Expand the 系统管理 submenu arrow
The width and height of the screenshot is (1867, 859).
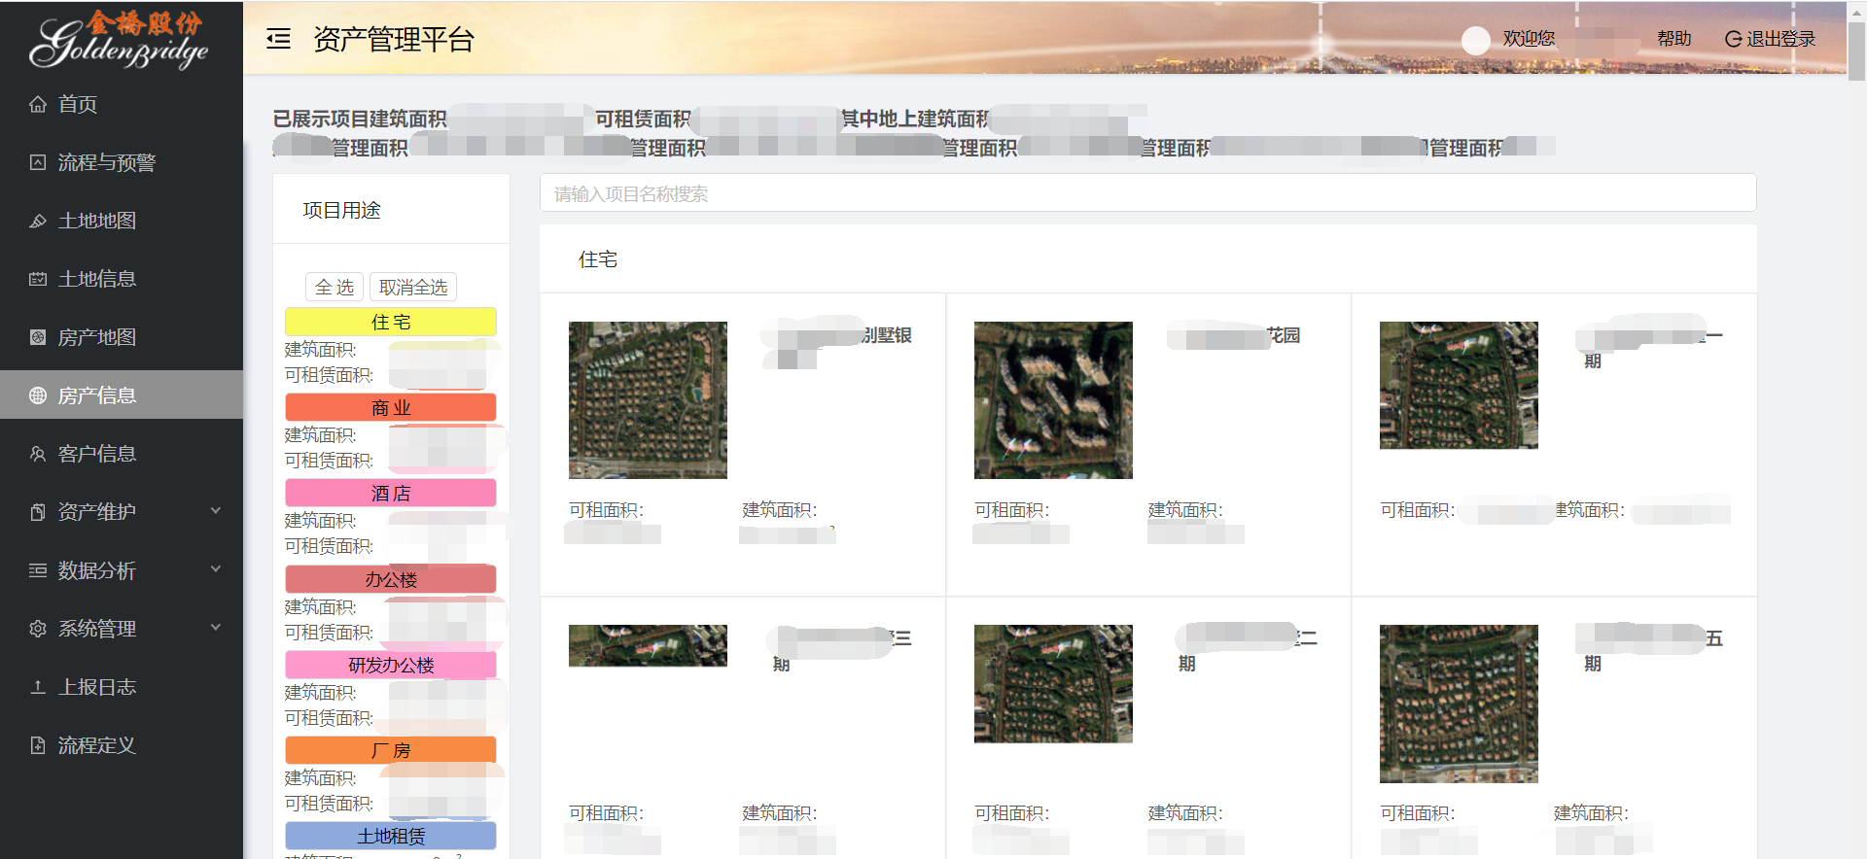tap(216, 628)
